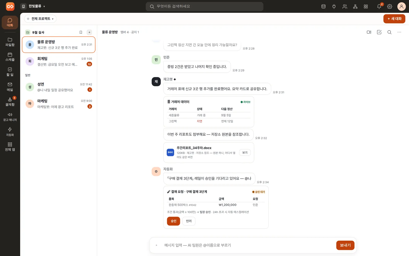Screen dimensions: 409x256
Task: Reject the purchase with 반려
Action: click(x=189, y=221)
